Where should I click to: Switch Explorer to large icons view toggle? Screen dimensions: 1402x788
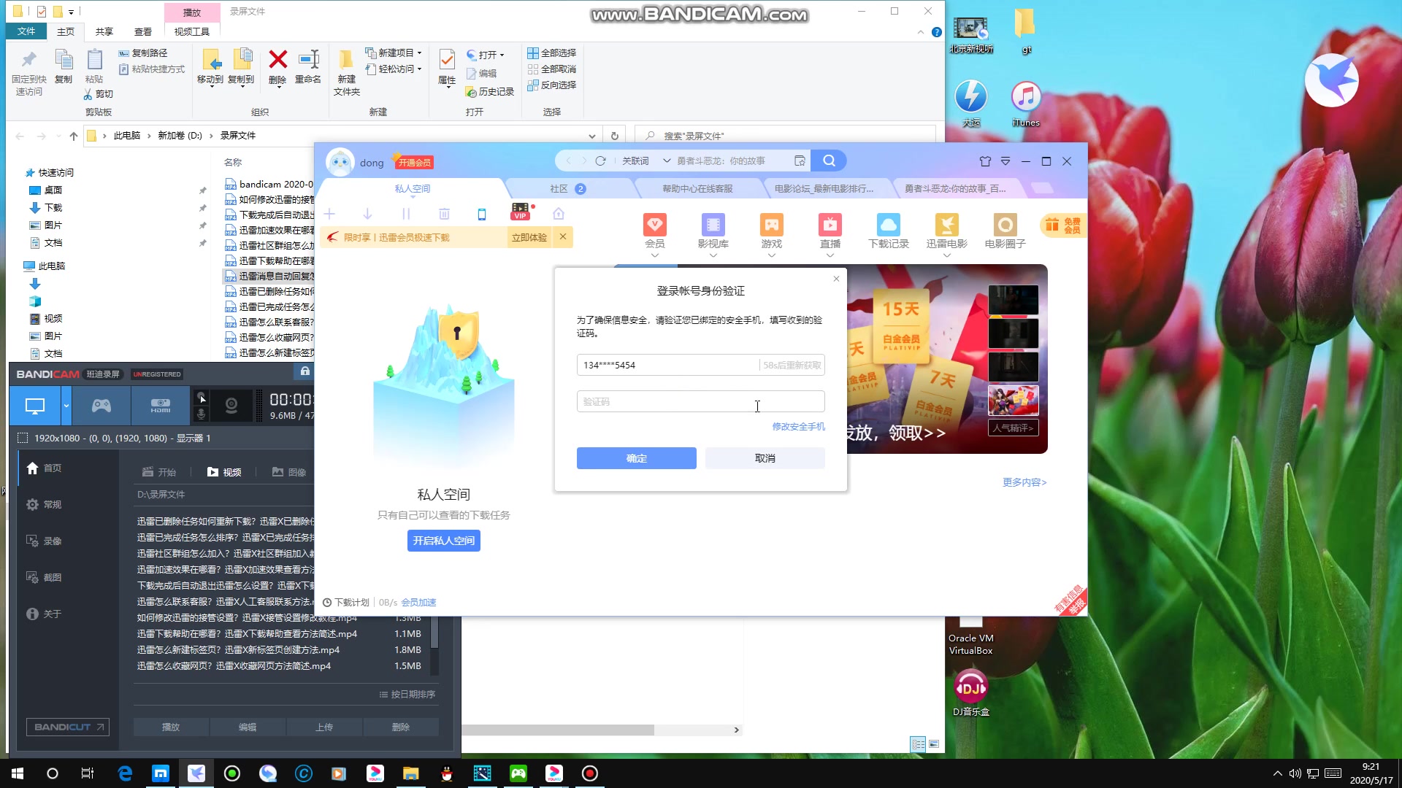(x=934, y=744)
